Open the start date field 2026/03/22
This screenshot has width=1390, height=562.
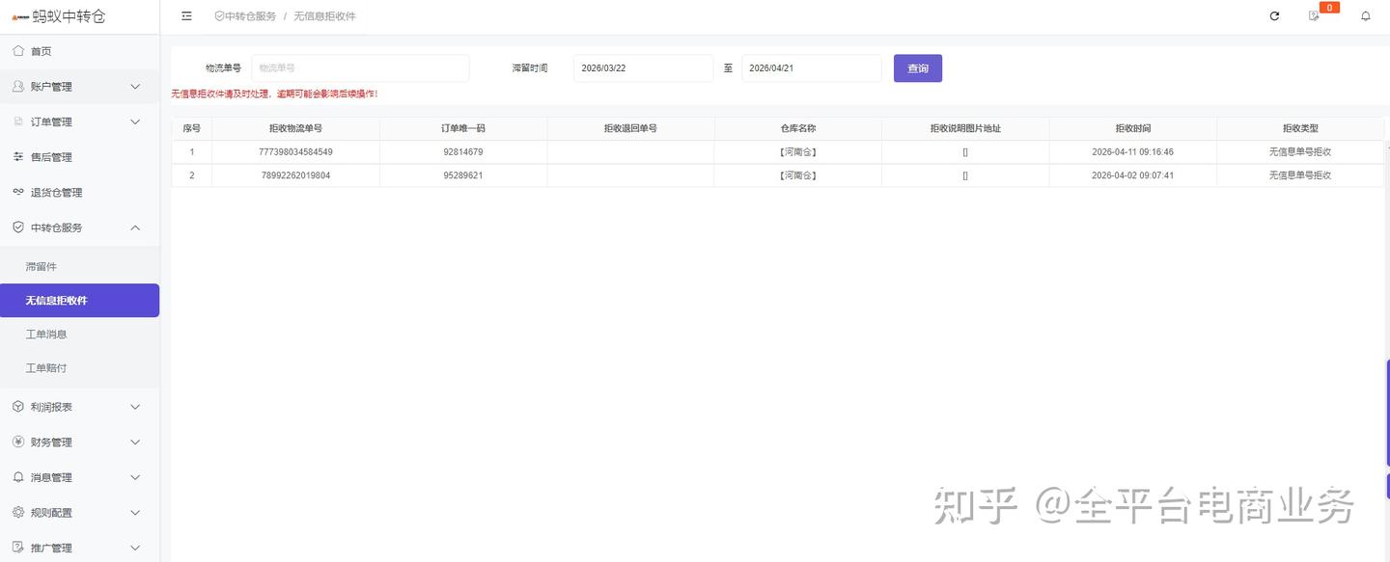coord(643,68)
